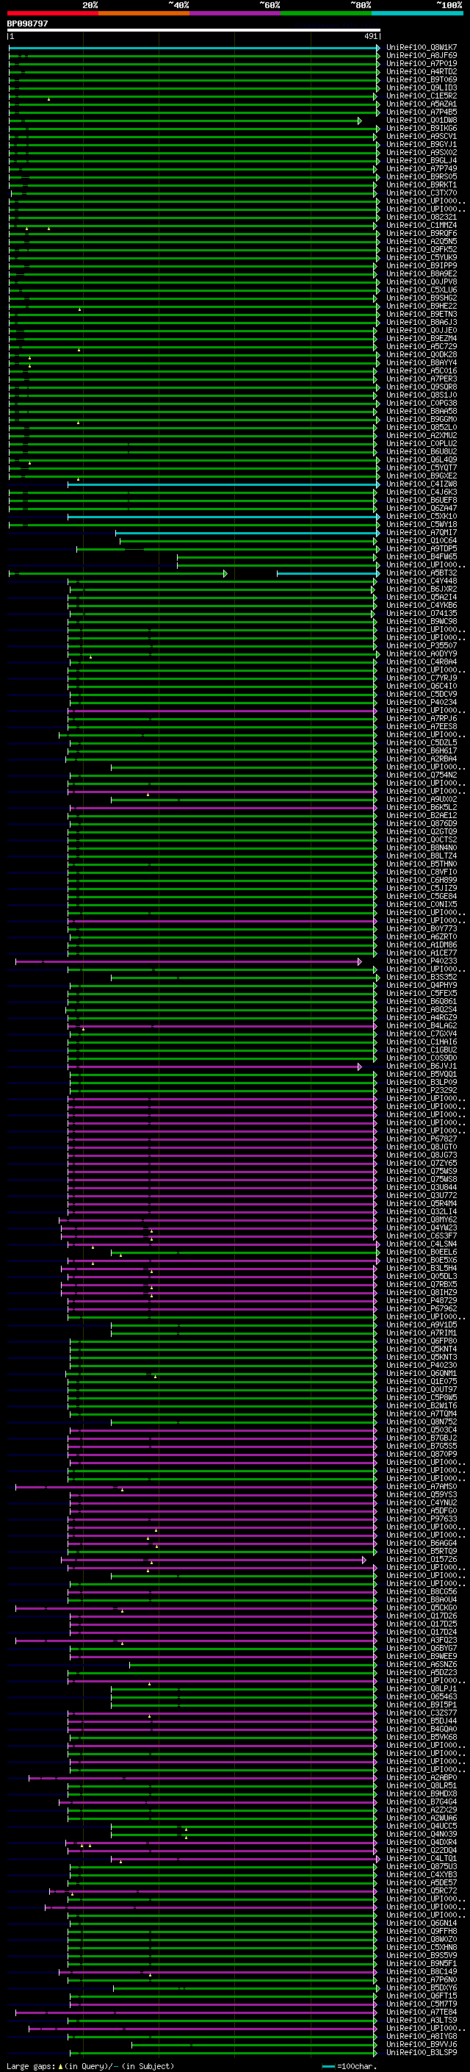Click label UniRef100_A5AZA1
Viewport: 470px width, 2072px height.
[422, 104]
